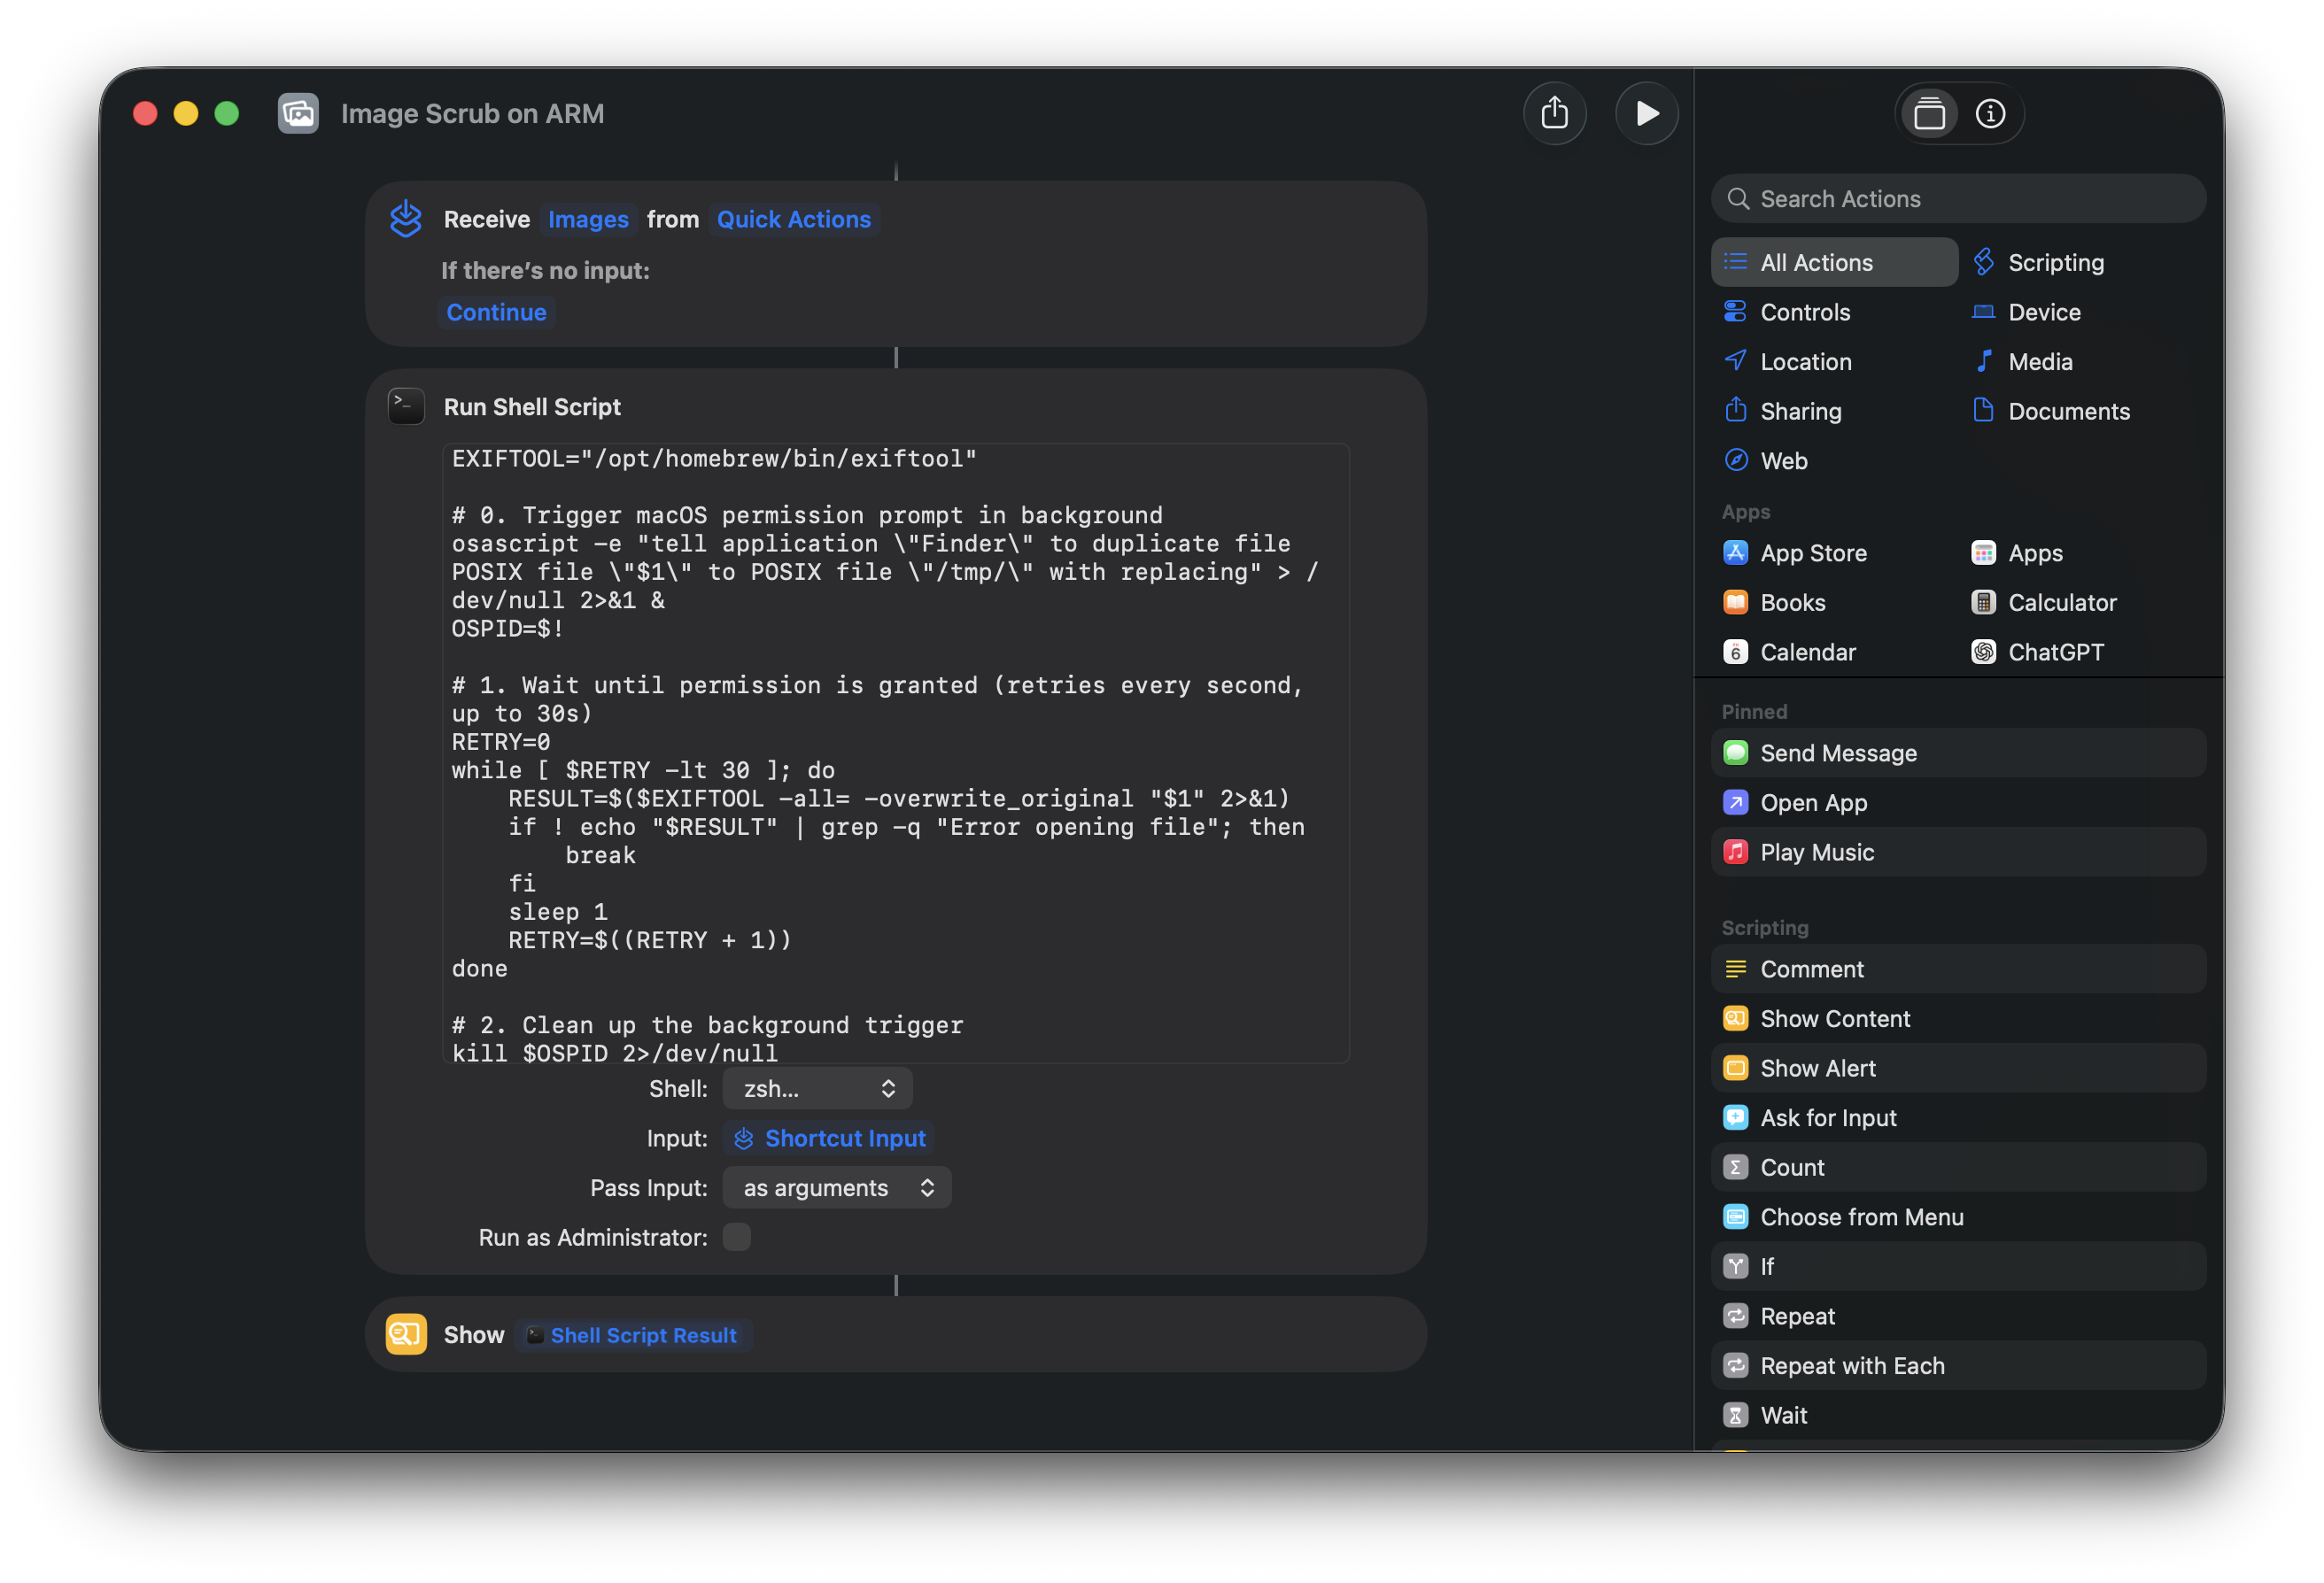Open the Shell zsh dropdown
Viewport: 2324px width, 1583px height.
[817, 1088]
